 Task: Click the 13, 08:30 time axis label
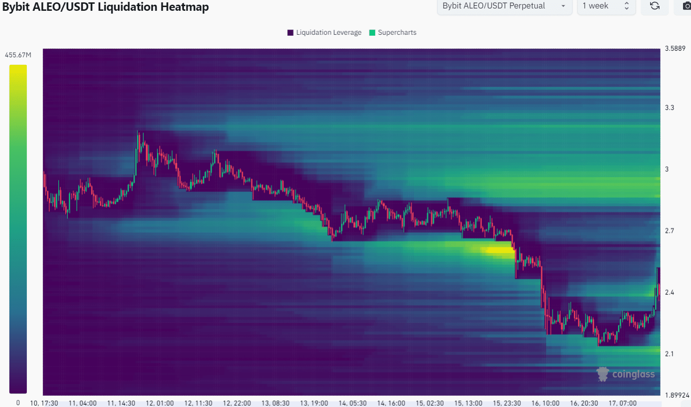[275, 403]
